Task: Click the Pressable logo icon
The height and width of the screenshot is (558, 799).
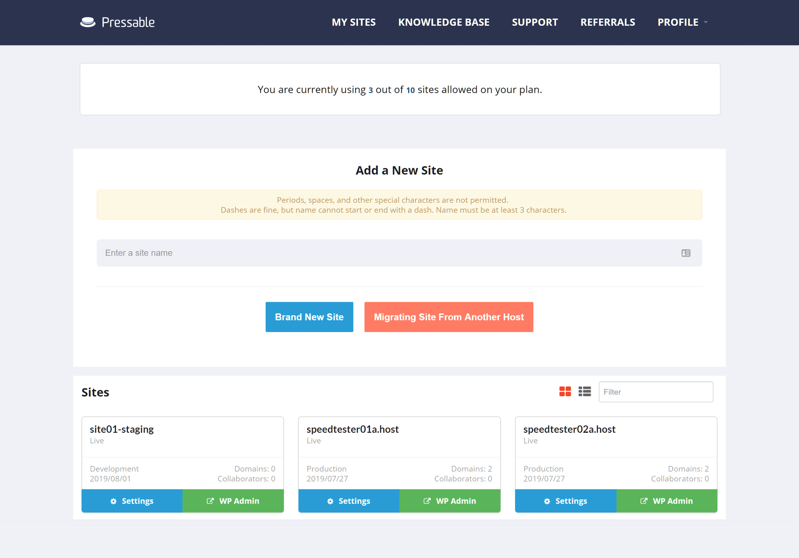Action: click(x=88, y=22)
